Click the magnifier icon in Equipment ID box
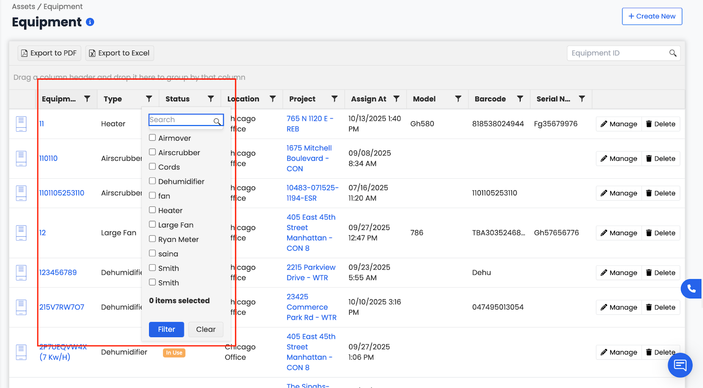 (x=673, y=53)
